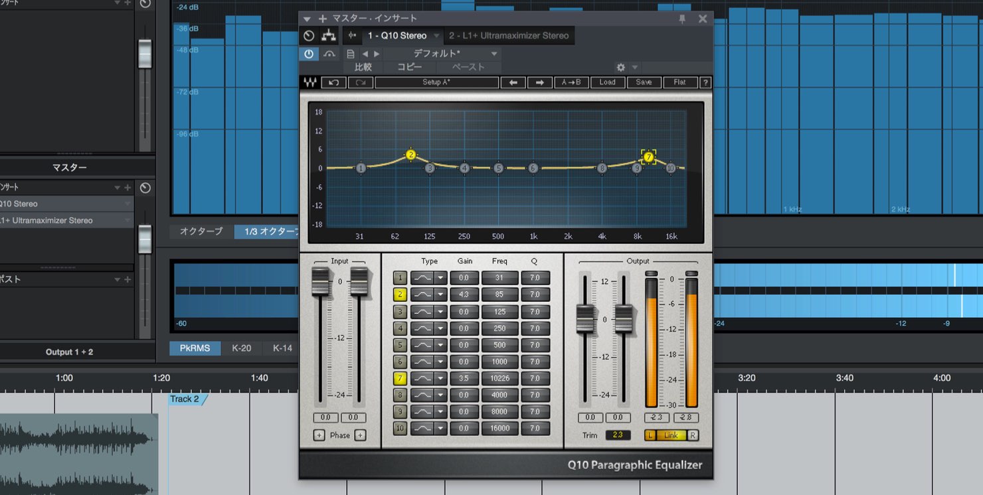The width and height of the screenshot is (983, 495).
Task: Click the round dial icon in plugin header
Action: pos(309,36)
